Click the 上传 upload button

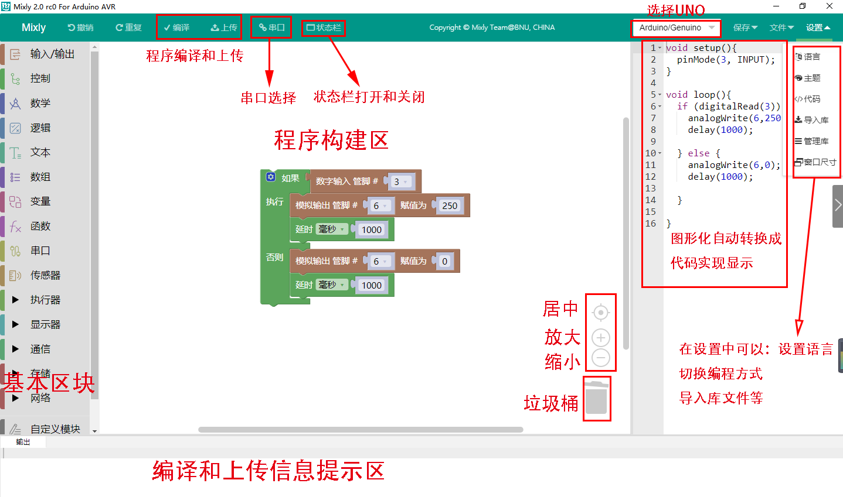tap(225, 28)
